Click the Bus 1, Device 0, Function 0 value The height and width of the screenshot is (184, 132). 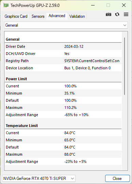pos(87,68)
